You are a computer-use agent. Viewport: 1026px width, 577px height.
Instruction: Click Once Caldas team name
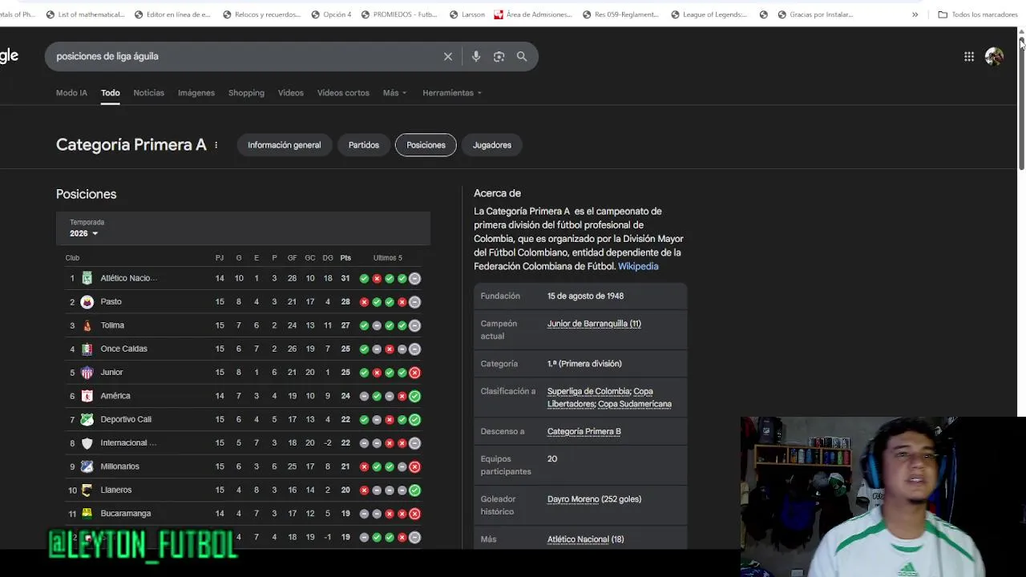click(x=124, y=349)
